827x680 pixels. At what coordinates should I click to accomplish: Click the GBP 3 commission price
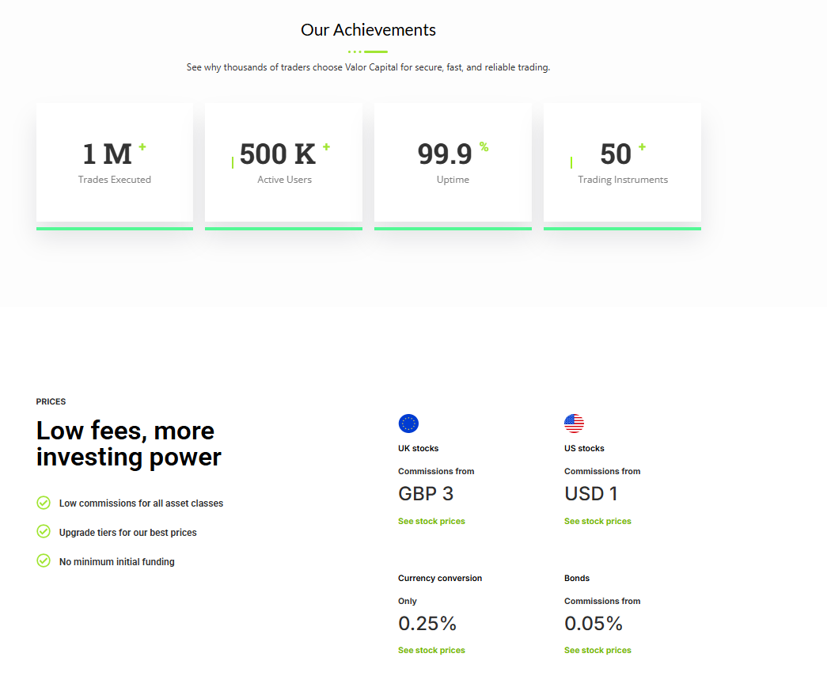coord(426,494)
